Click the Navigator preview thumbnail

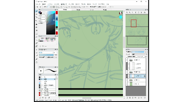(137, 31)
